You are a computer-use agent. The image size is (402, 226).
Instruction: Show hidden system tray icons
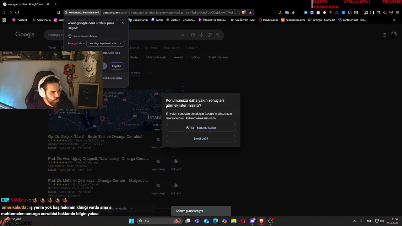click(355, 221)
